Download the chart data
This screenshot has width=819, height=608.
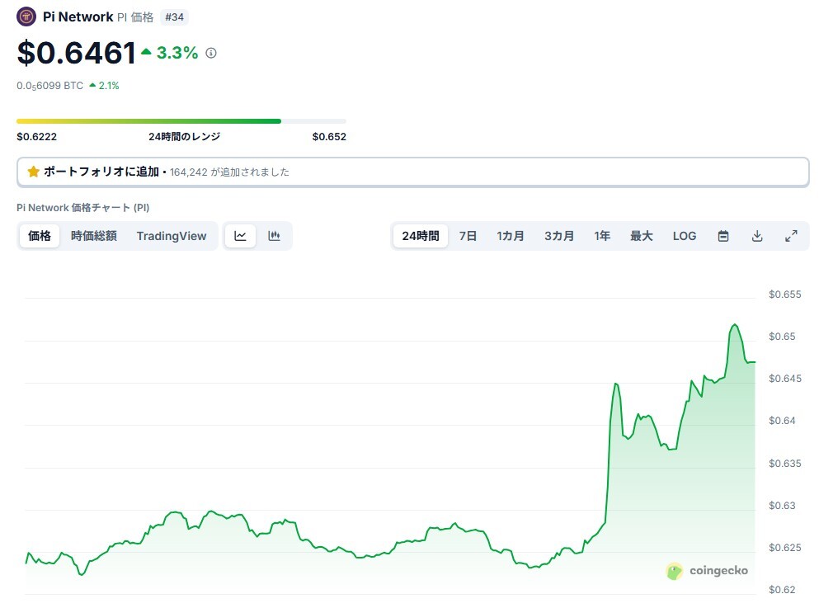(x=757, y=236)
